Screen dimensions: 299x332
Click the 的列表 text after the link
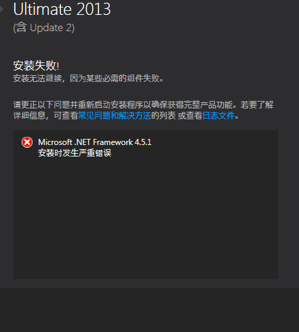click(163, 116)
